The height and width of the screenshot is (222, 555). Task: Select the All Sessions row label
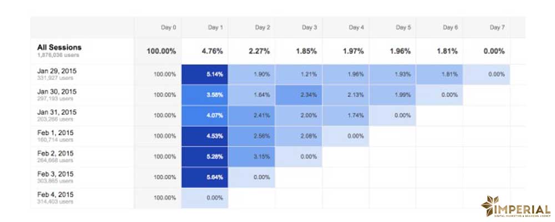pyautogui.click(x=59, y=48)
